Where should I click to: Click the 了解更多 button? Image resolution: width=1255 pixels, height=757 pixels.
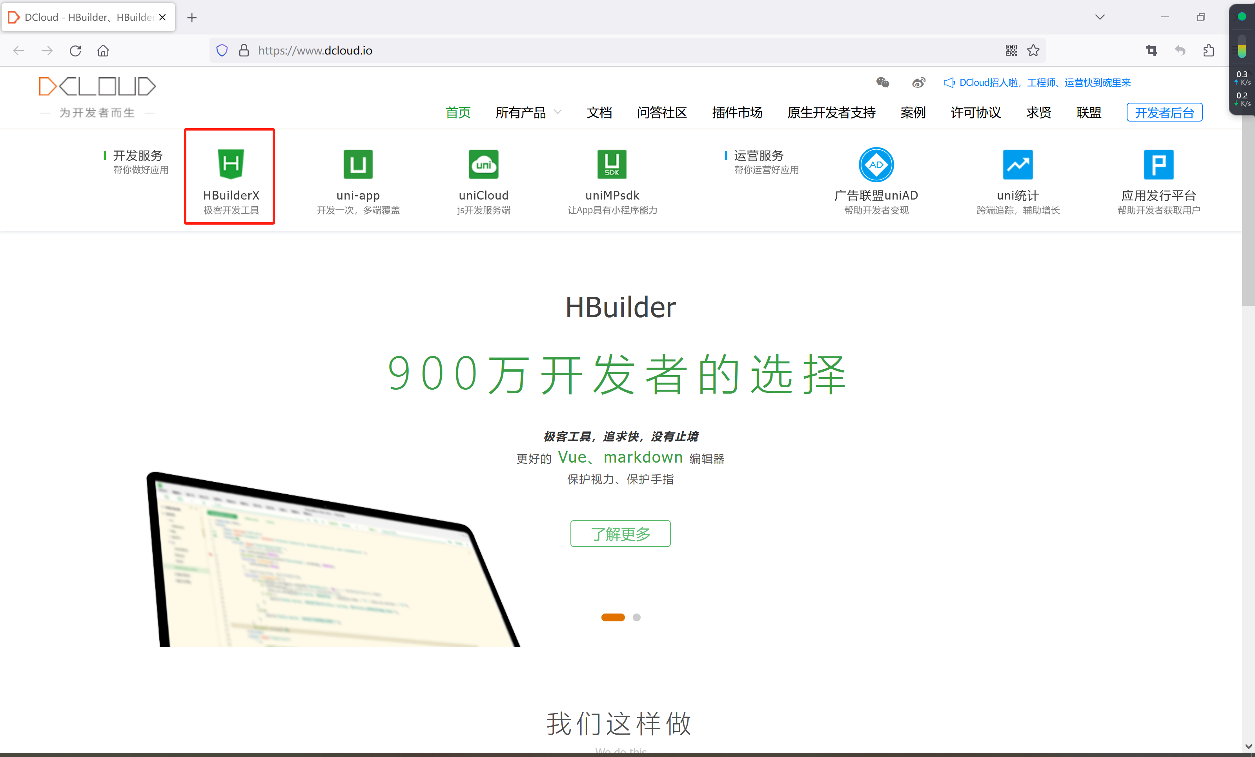click(620, 534)
